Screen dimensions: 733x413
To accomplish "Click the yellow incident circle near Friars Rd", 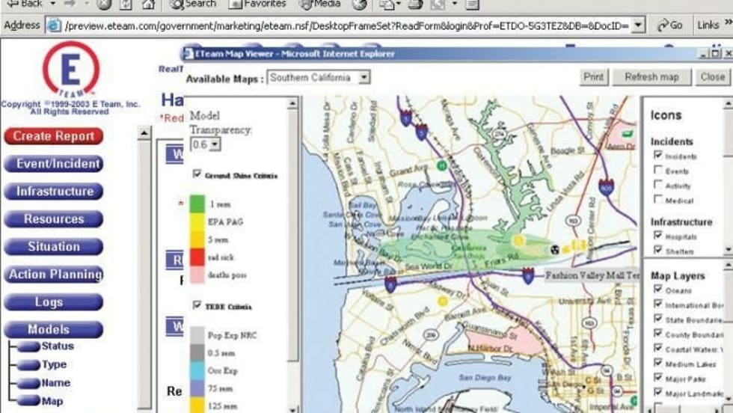I will click(x=518, y=240).
